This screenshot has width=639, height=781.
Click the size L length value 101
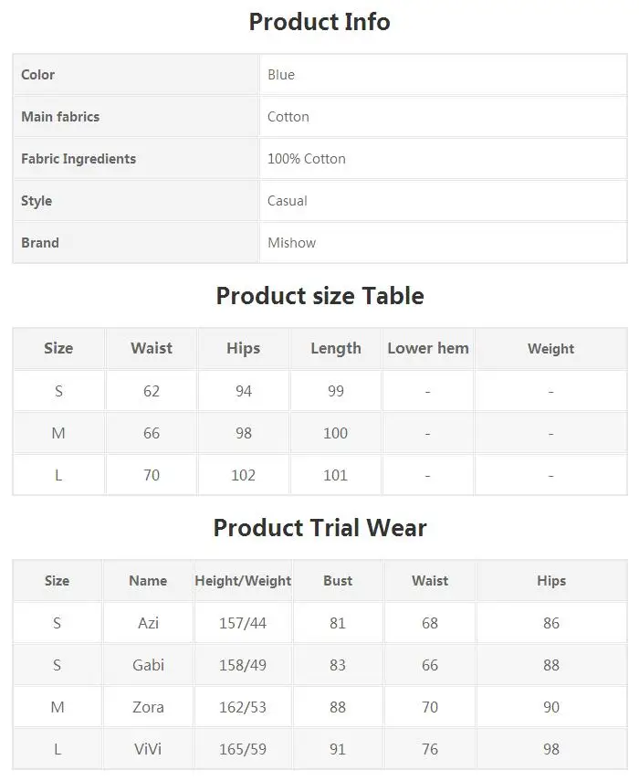335,475
